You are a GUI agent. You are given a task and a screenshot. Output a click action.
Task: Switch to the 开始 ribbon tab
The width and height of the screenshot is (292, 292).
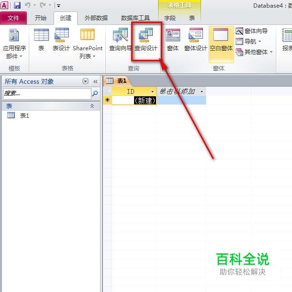pyautogui.click(x=40, y=18)
